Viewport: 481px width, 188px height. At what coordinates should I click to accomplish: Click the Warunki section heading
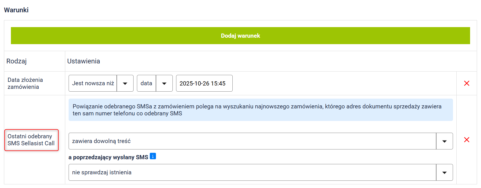16,10
